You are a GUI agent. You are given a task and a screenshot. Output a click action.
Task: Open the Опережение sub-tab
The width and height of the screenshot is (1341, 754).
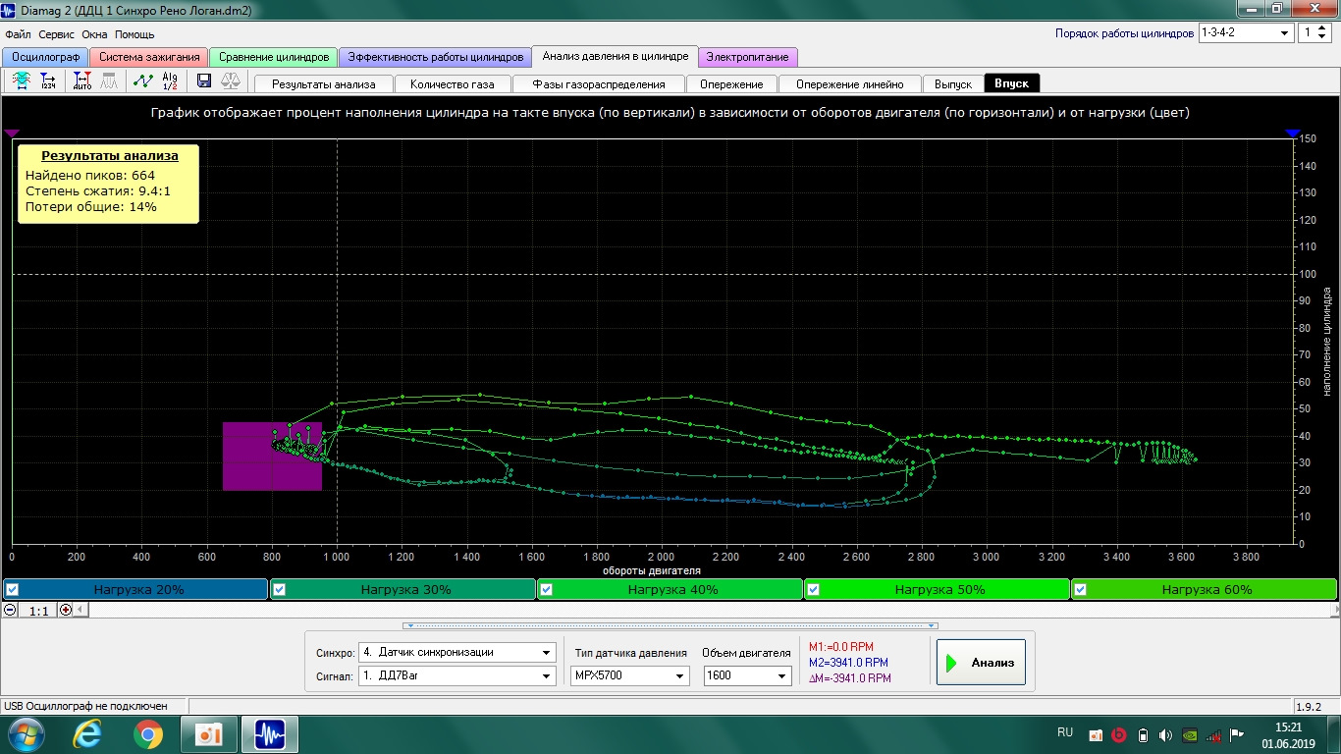point(731,84)
